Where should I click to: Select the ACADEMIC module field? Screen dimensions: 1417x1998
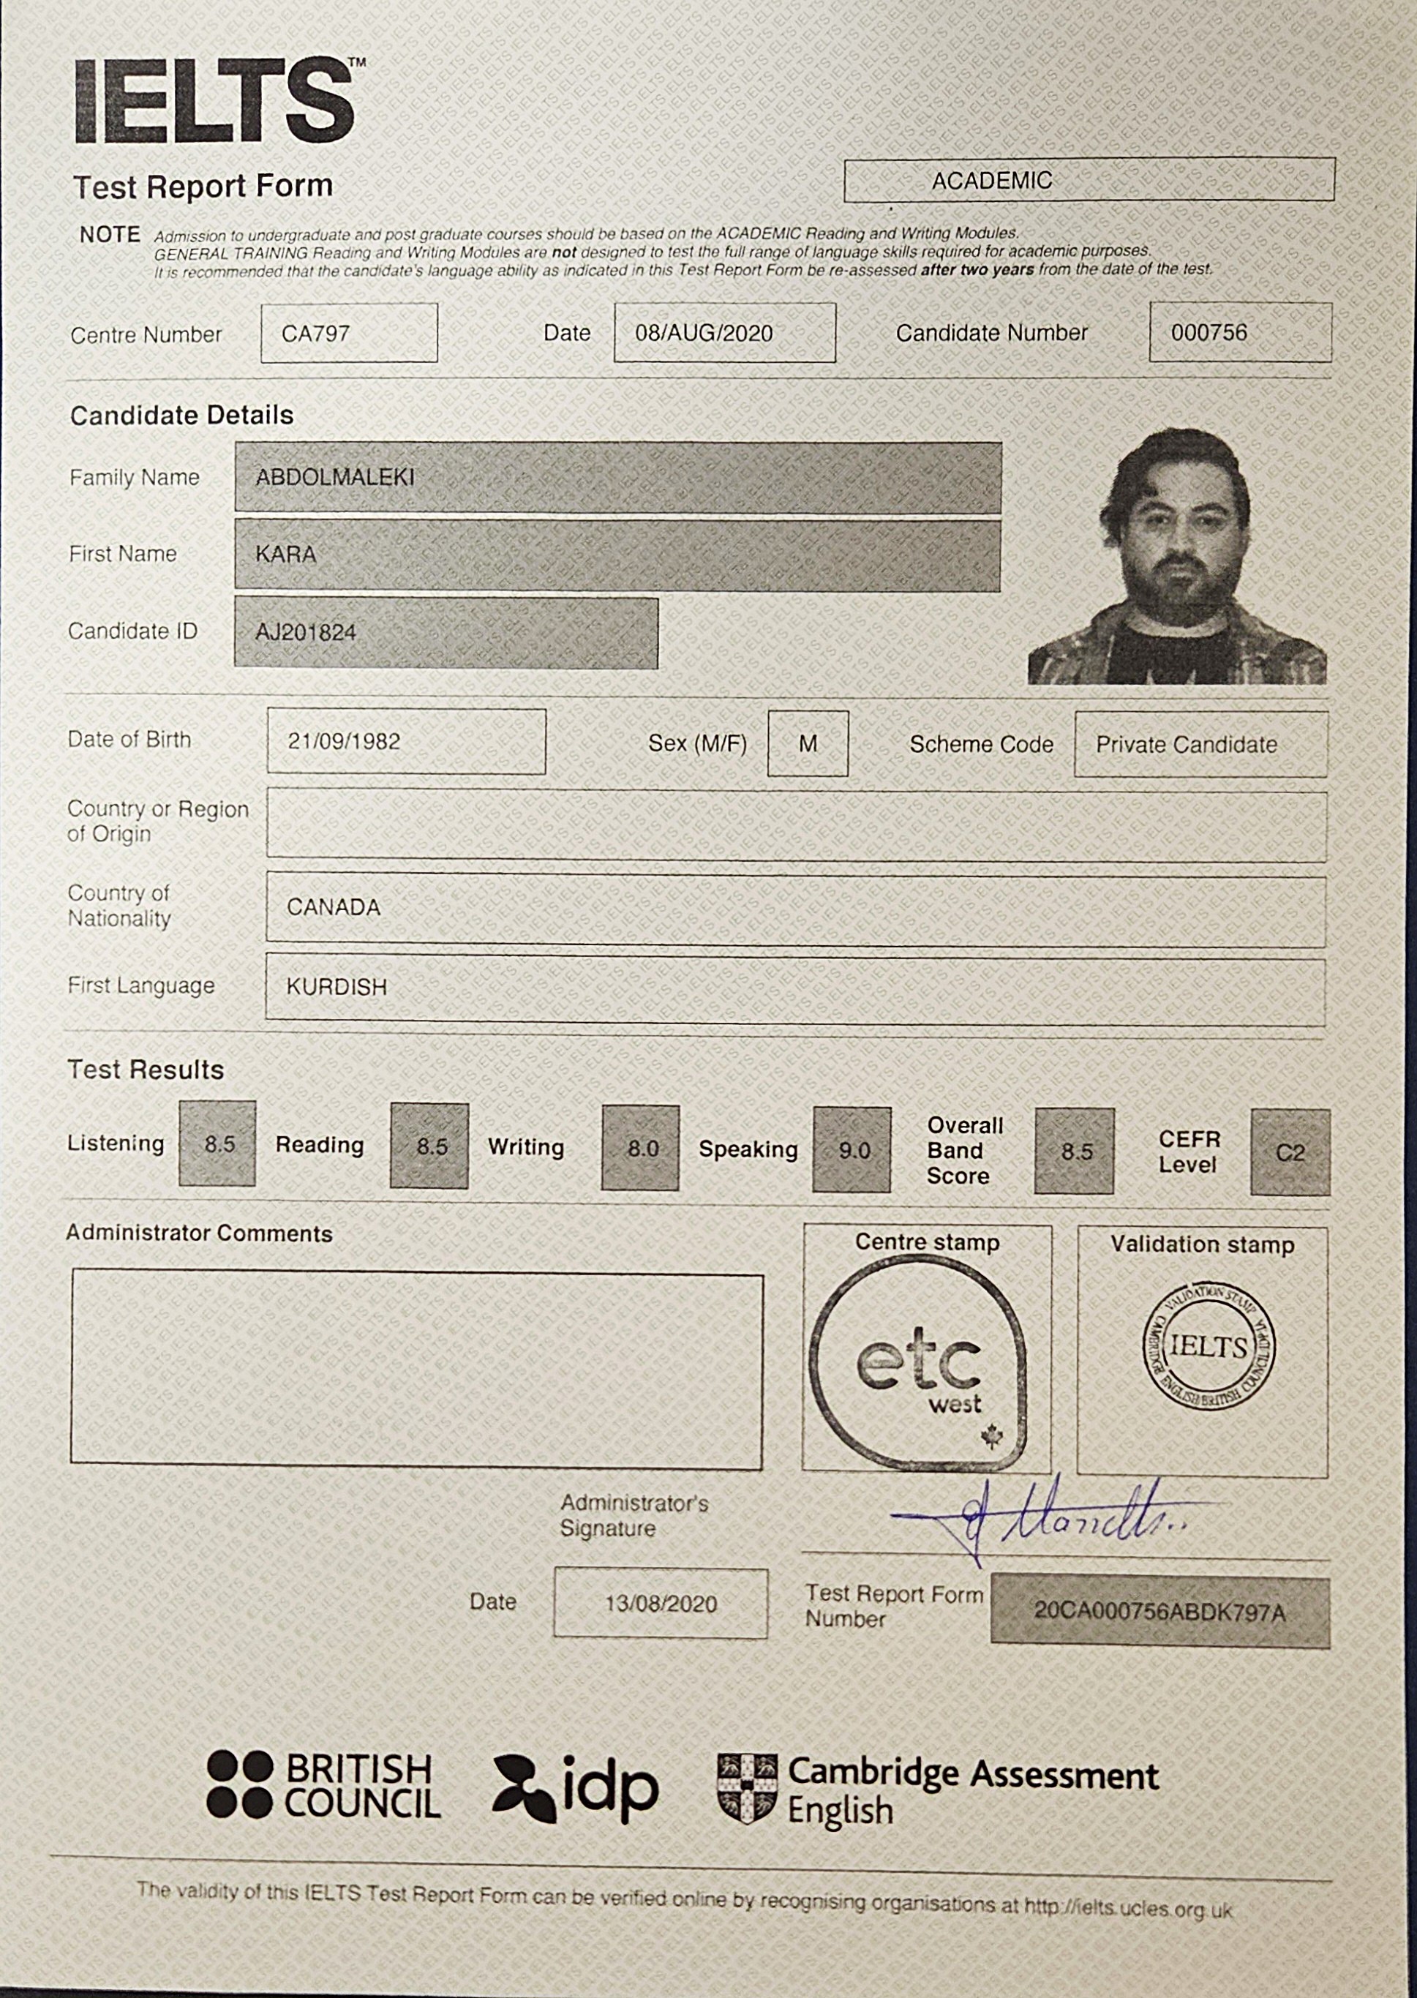pyautogui.click(x=1091, y=181)
